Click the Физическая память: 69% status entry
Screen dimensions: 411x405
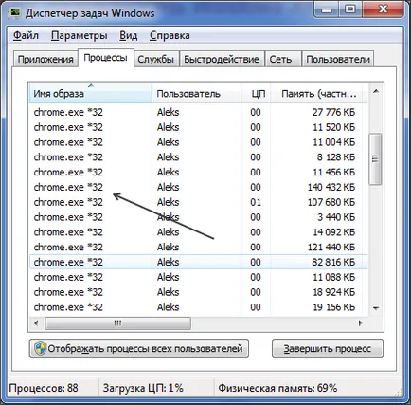click(277, 388)
